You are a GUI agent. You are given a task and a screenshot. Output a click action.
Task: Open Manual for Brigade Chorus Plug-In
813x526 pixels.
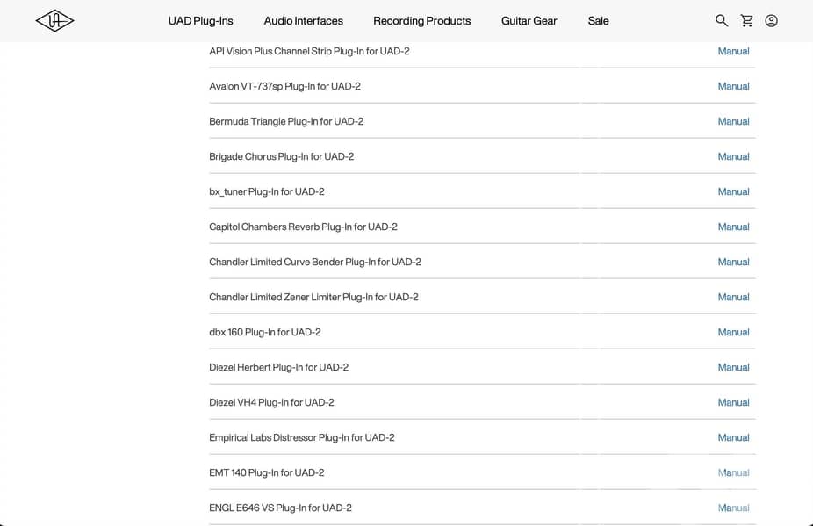733,156
